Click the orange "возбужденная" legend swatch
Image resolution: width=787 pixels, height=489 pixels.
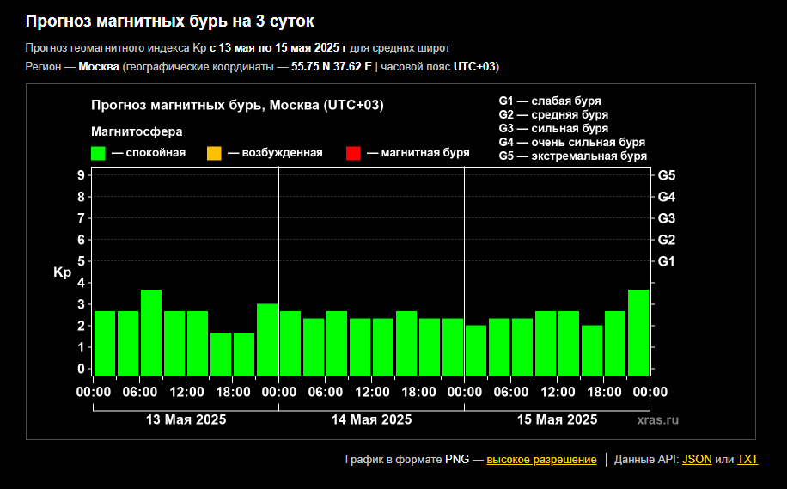(214, 153)
